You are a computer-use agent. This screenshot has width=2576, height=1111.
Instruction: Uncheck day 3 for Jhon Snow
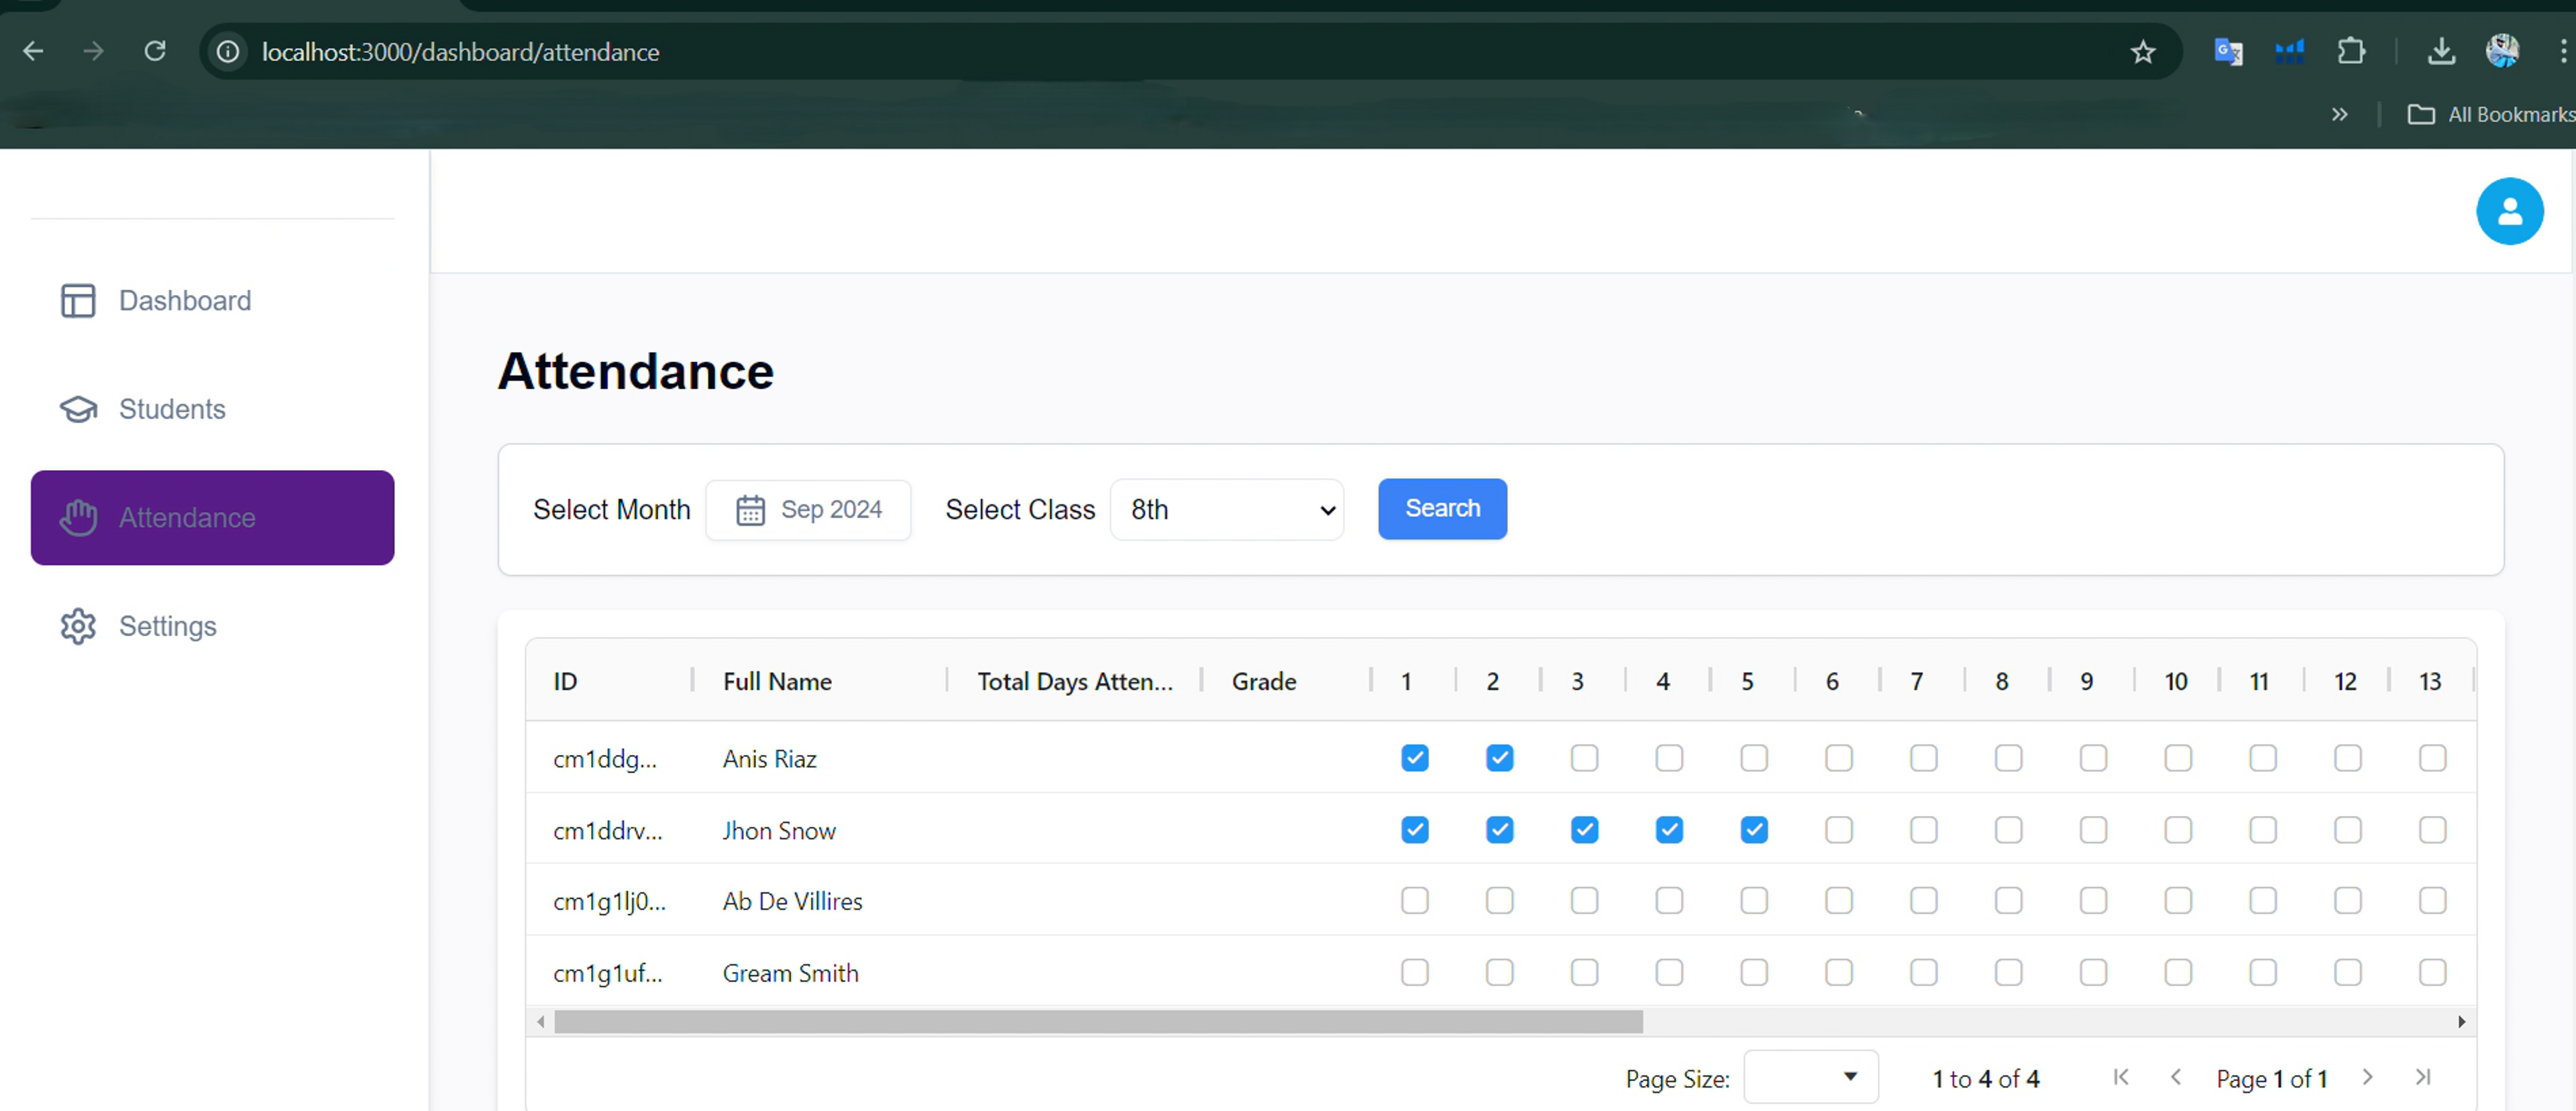click(x=1584, y=829)
